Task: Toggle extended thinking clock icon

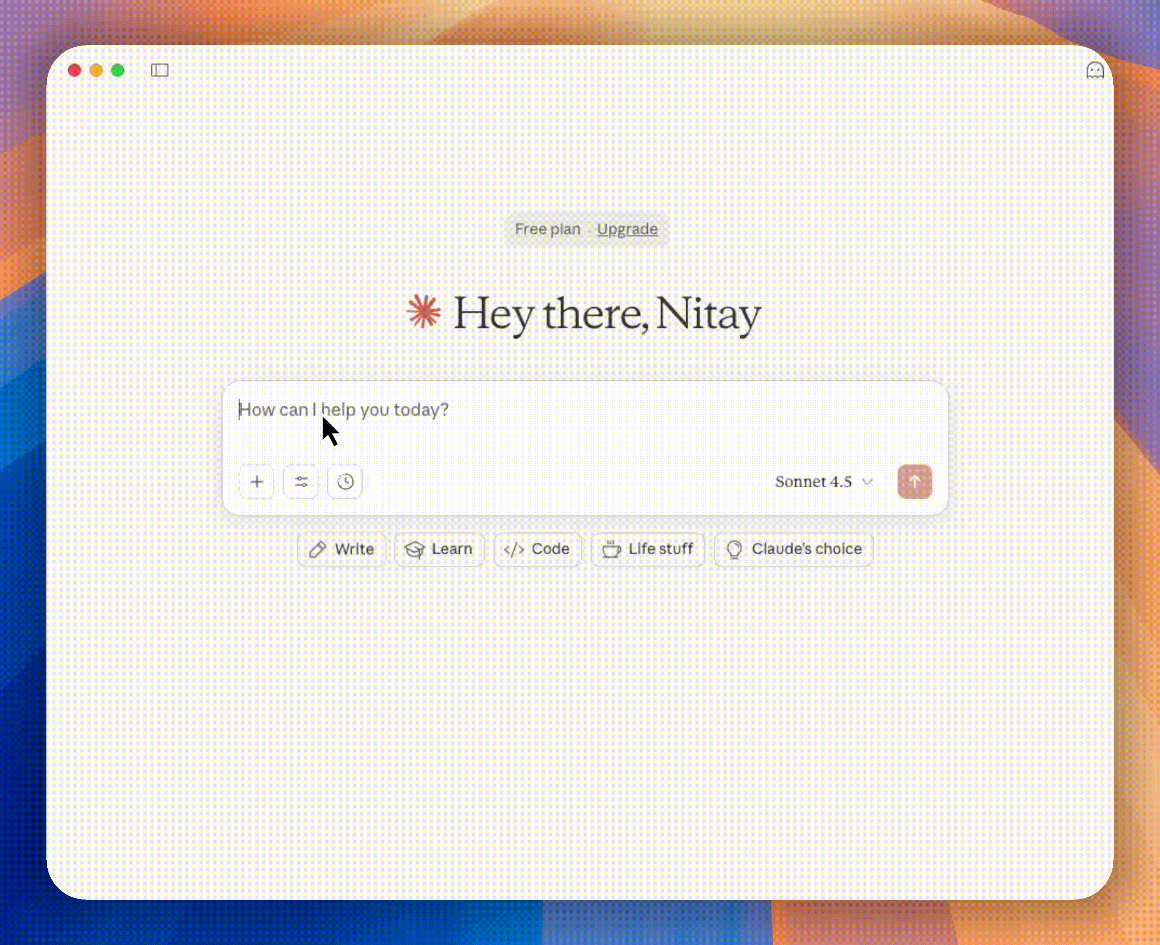Action: [x=345, y=482]
